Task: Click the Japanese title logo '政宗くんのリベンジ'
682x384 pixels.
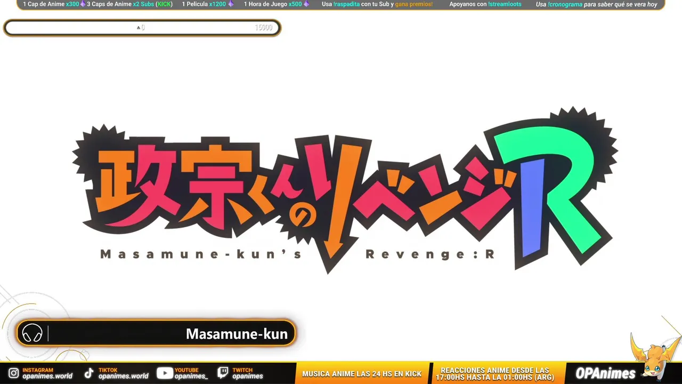Action: tap(298, 198)
